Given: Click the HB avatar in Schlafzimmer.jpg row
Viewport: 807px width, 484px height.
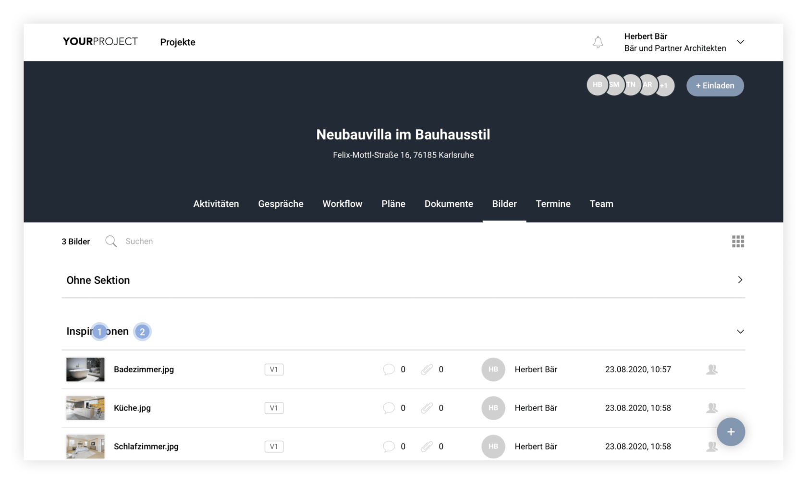Looking at the screenshot, I should point(493,446).
